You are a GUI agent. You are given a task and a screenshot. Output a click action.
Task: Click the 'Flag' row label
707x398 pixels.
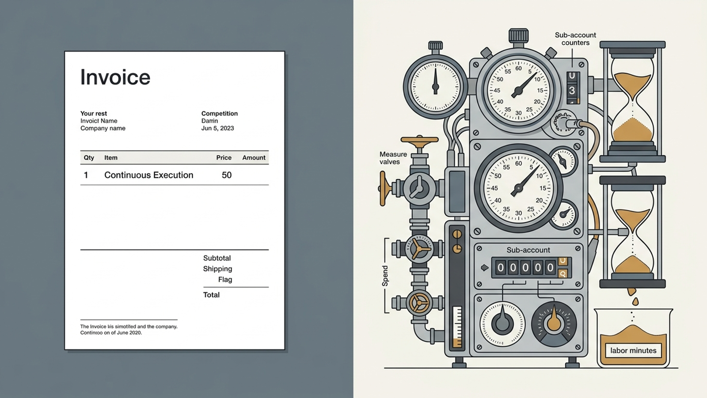click(x=225, y=279)
